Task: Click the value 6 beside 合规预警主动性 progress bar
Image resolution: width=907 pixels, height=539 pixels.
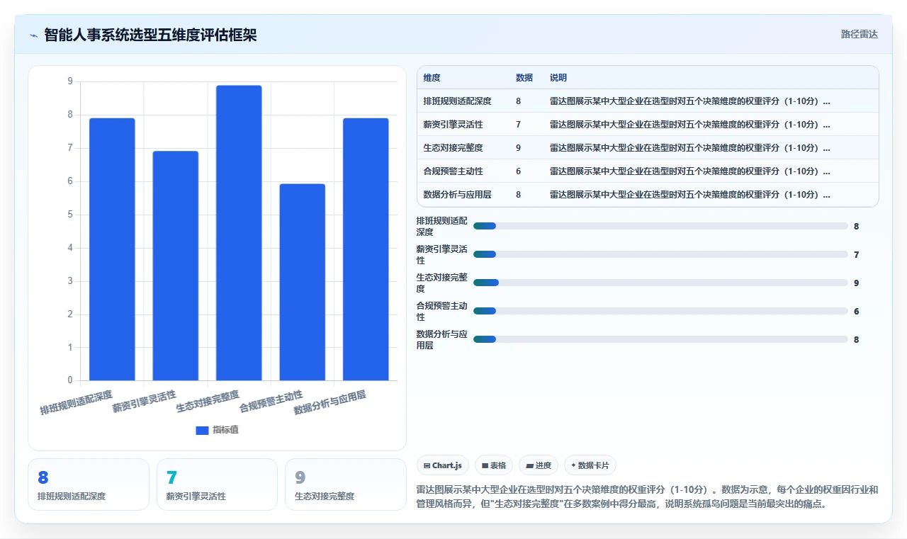Action: point(856,312)
